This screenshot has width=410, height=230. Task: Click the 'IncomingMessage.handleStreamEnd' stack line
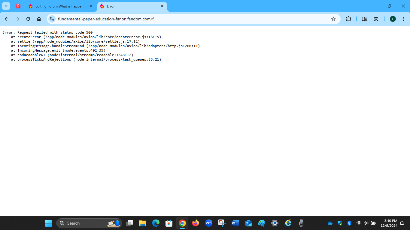[x=105, y=46]
